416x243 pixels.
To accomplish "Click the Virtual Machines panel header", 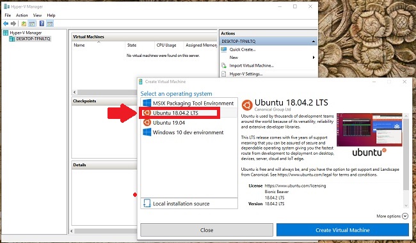I will pyautogui.click(x=145, y=37).
